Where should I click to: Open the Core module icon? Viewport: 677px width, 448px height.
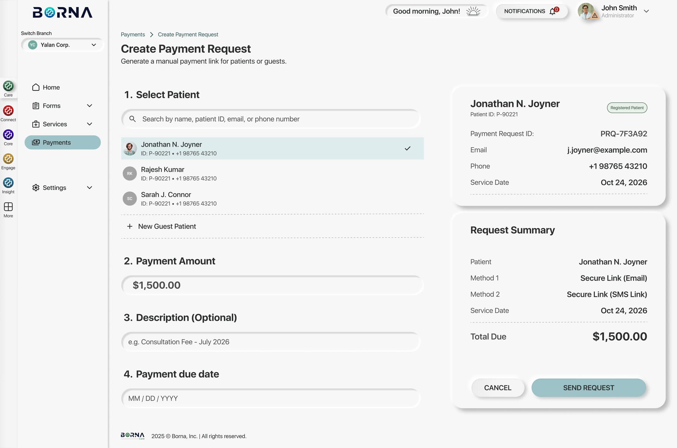click(8, 134)
